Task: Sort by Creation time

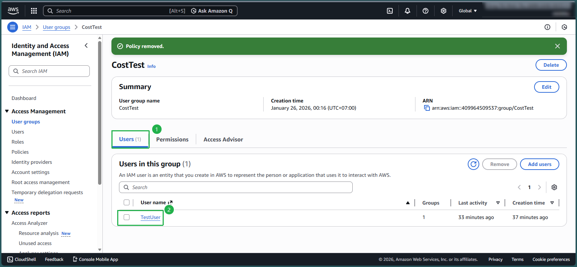Action: click(552, 203)
